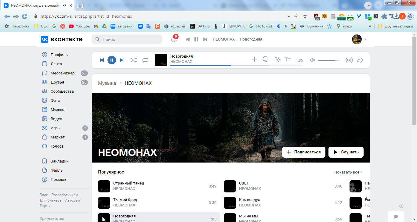Reload page in browser toolbar
This screenshot has width=417, height=222.
click(25, 16)
